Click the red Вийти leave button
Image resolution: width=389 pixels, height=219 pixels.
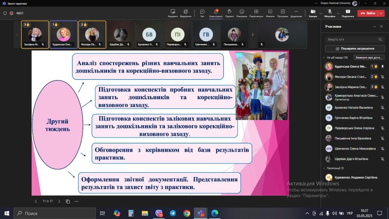coord(367,13)
